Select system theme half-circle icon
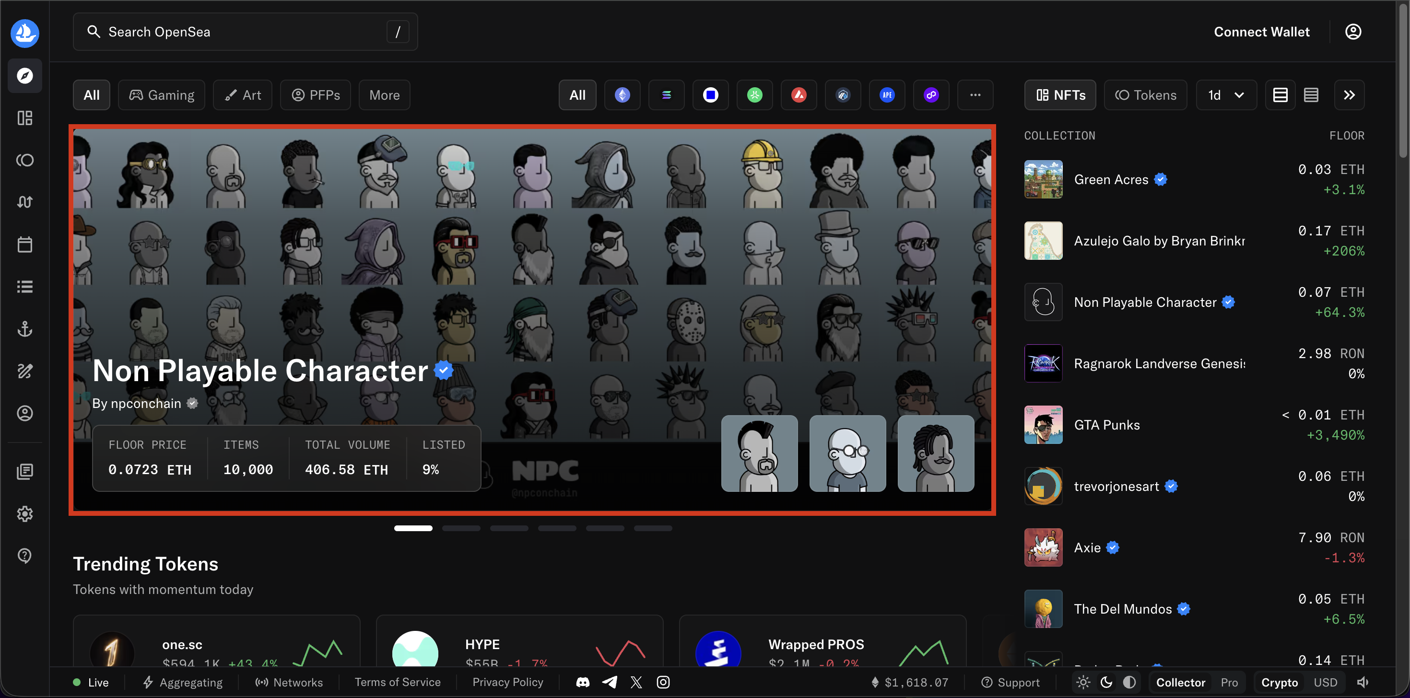Image resolution: width=1410 pixels, height=698 pixels. [1129, 682]
